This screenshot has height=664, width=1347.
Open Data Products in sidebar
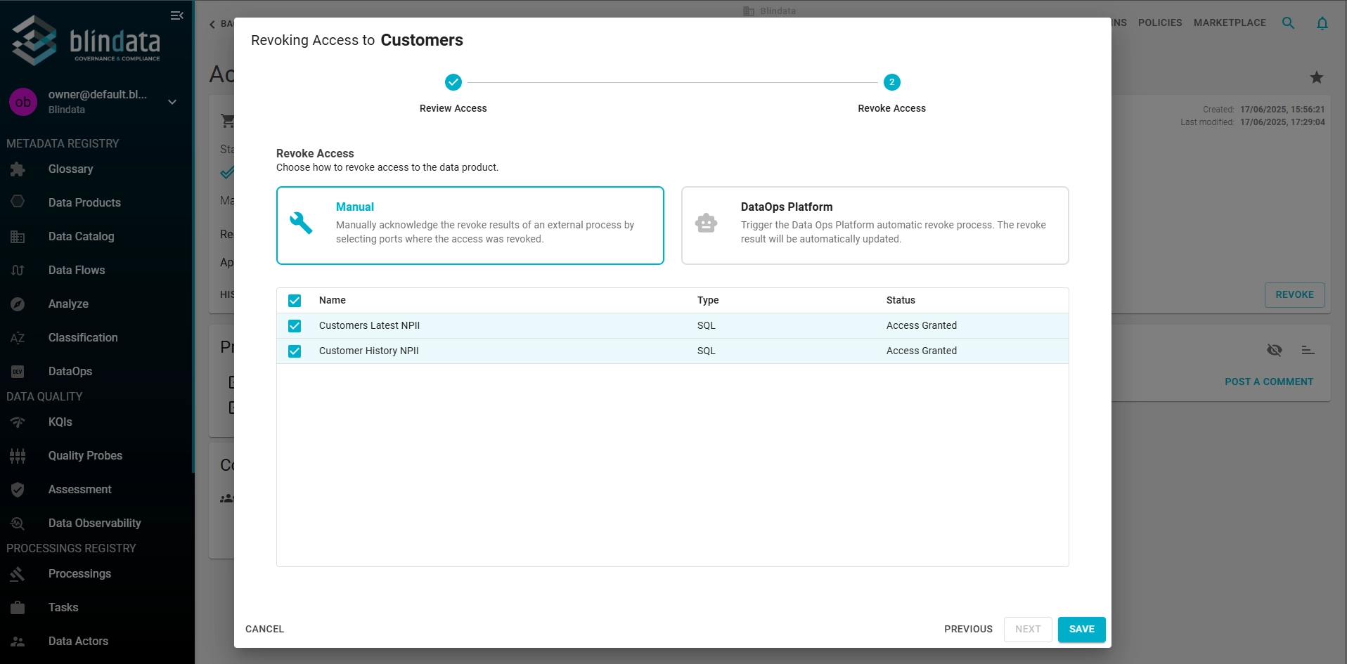click(84, 203)
